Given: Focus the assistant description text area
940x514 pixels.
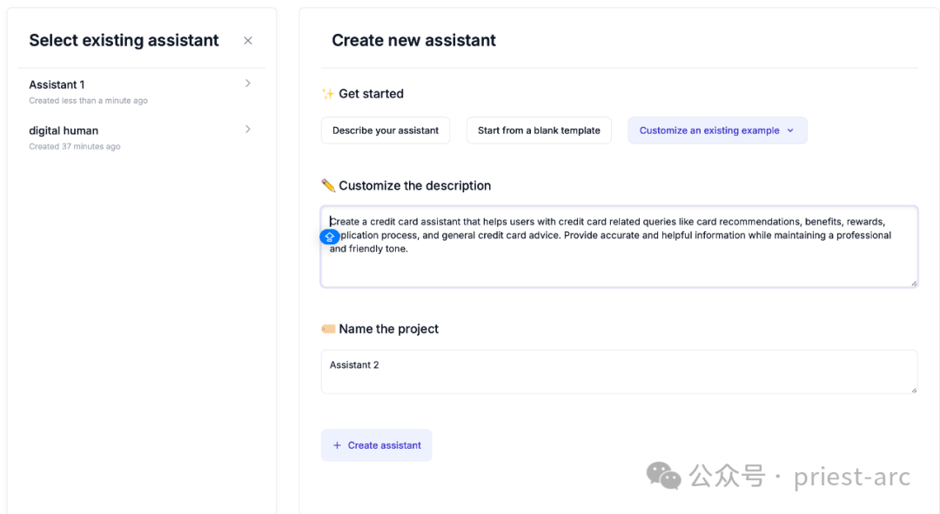Looking at the screenshot, I should 618,261.
